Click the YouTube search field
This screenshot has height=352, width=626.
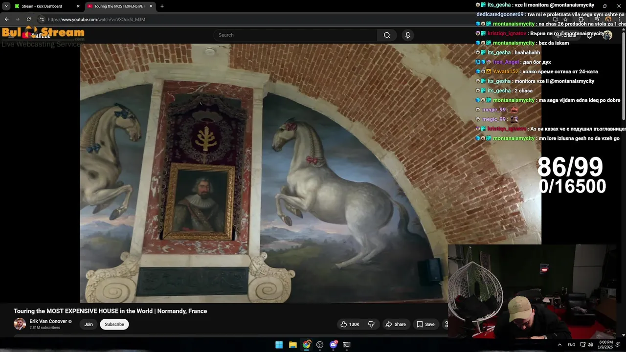tap(295, 35)
